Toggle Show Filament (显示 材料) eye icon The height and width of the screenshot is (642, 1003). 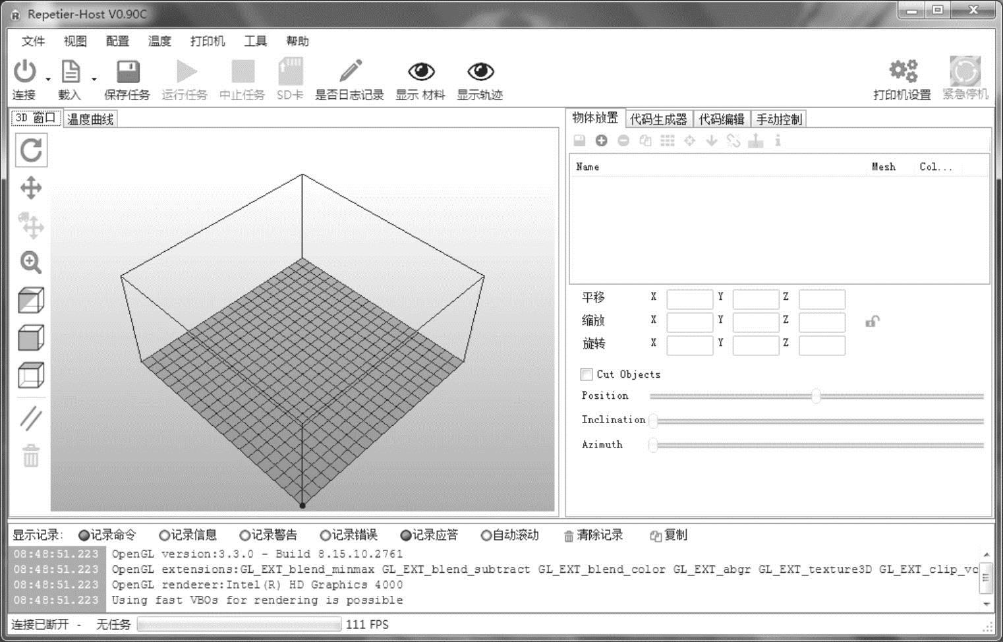point(421,71)
